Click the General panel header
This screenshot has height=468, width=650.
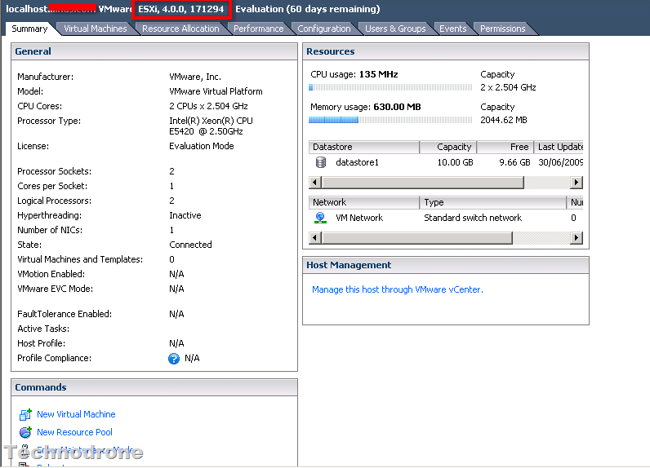point(154,51)
